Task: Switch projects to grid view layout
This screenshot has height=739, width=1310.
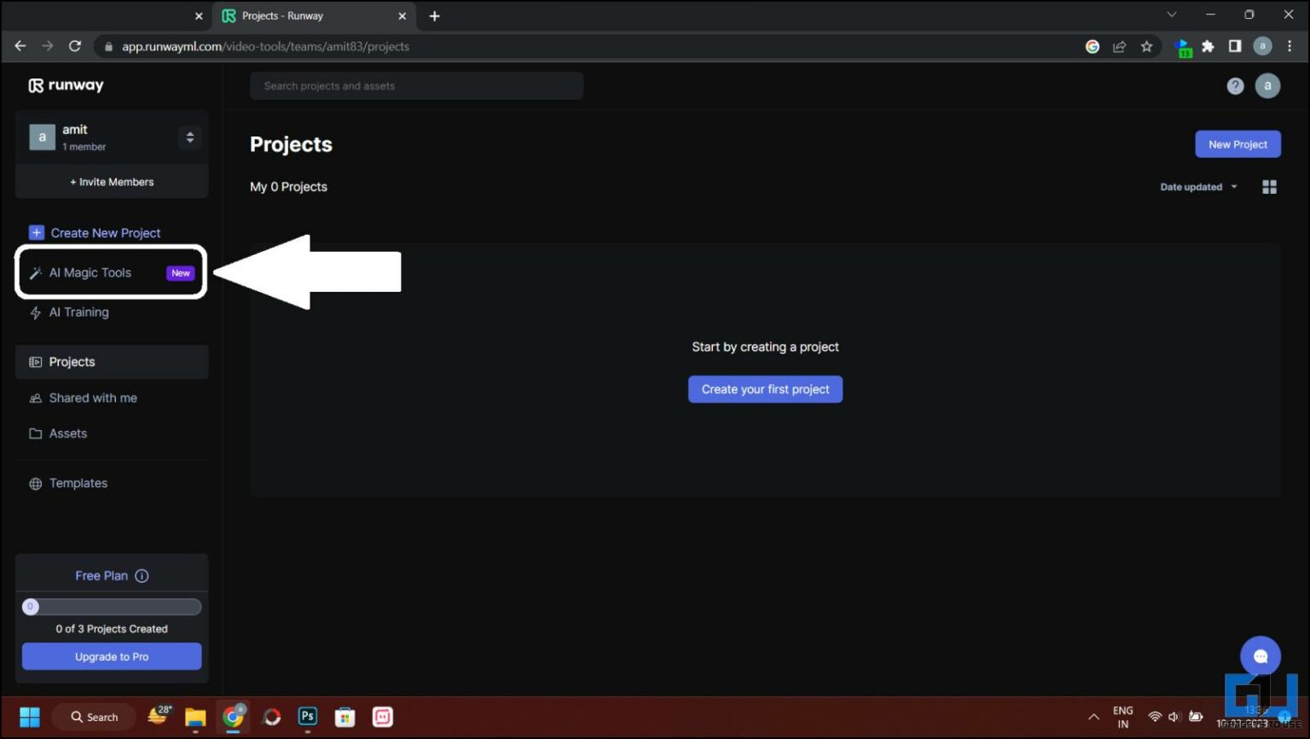Action: pos(1269,186)
